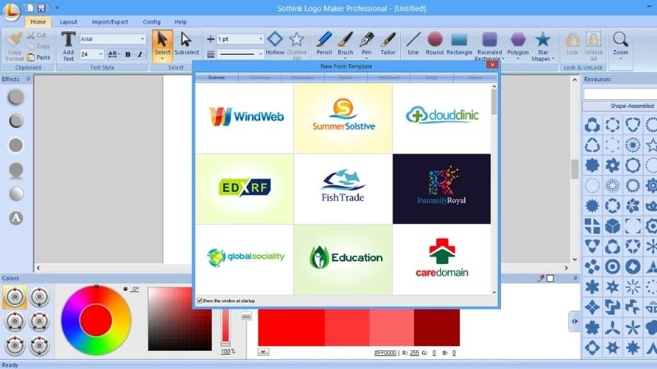Click the Paste button in Clipboard
The width and height of the screenshot is (657, 369).
pyautogui.click(x=39, y=57)
